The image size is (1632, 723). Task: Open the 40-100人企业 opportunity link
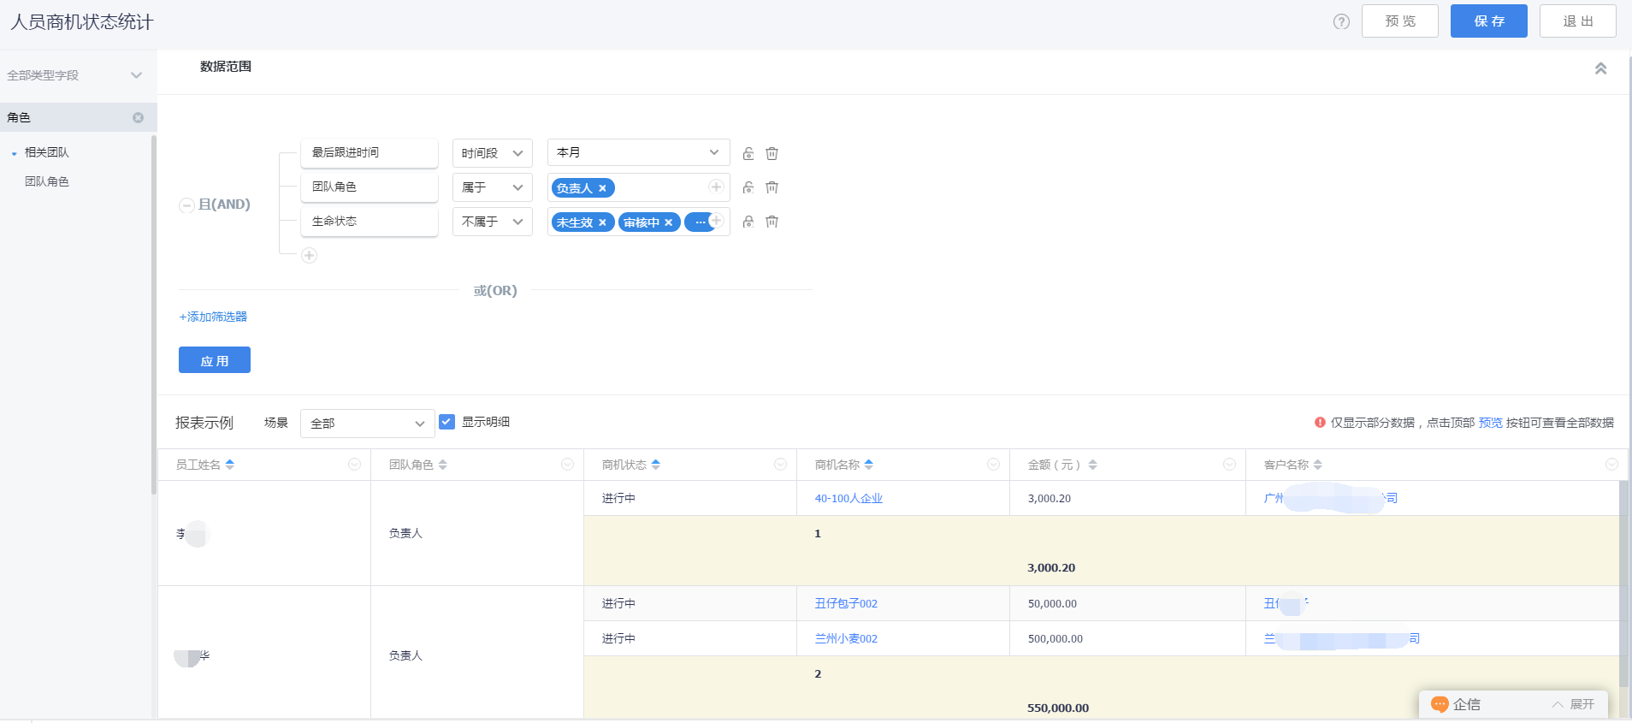(x=849, y=498)
